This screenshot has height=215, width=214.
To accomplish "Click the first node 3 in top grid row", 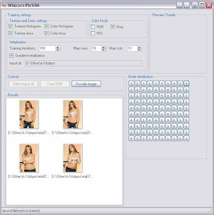I will (131, 83).
